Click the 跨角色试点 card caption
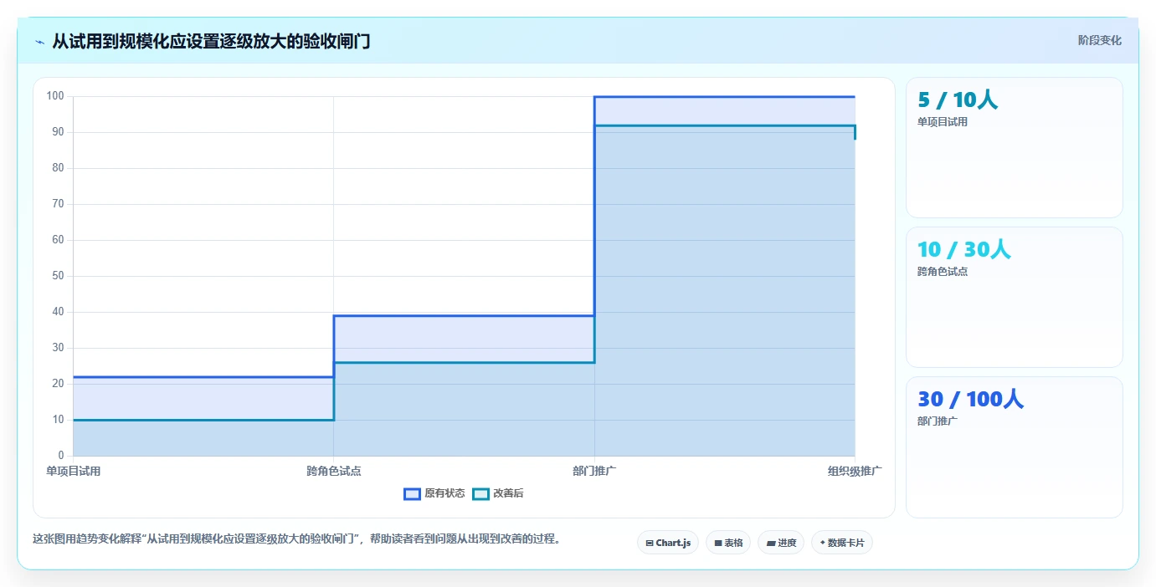The image size is (1156, 587). tap(943, 272)
